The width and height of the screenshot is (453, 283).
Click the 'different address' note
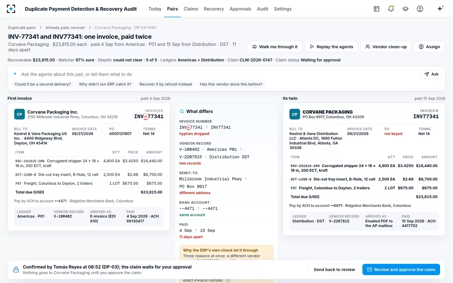[195, 193]
